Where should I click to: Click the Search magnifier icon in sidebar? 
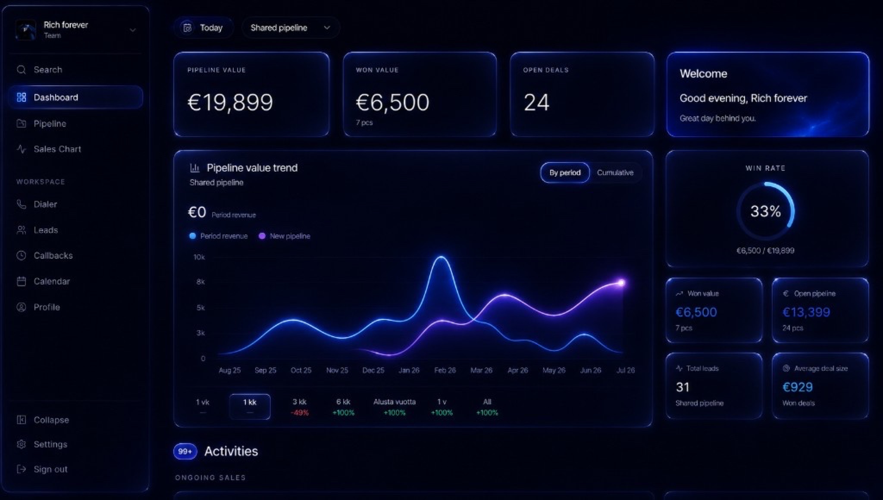21,69
